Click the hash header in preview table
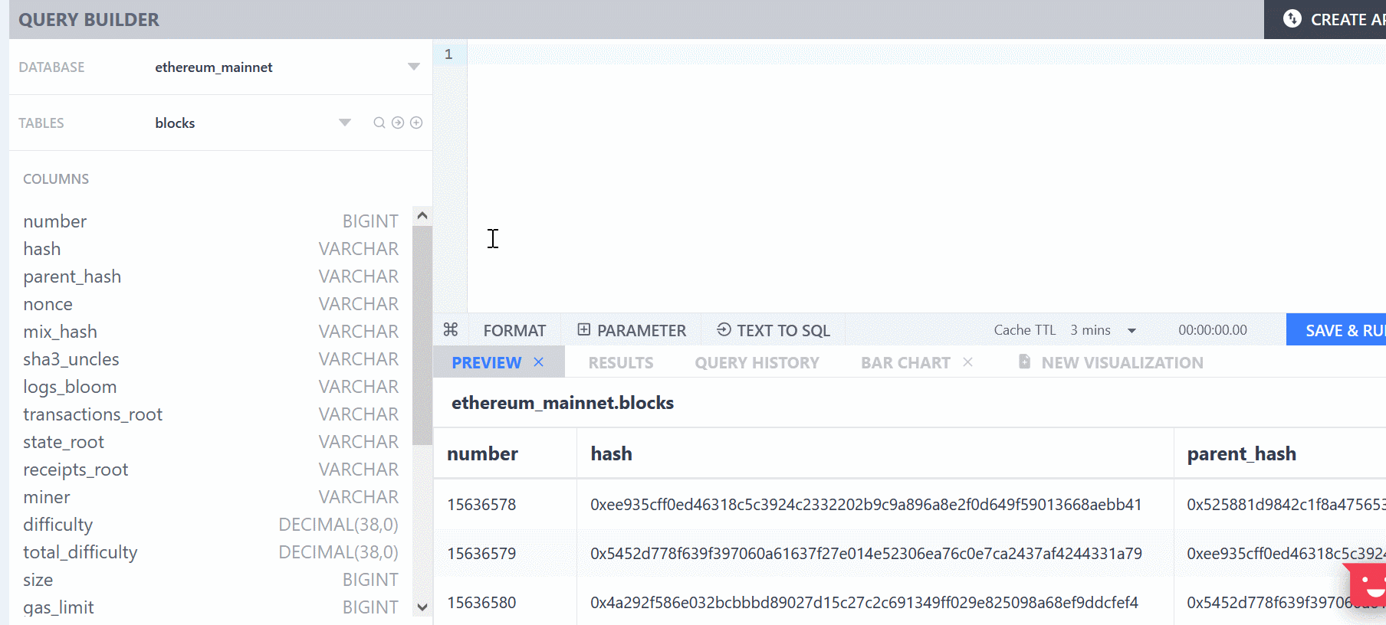The image size is (1386, 625). tap(611, 454)
